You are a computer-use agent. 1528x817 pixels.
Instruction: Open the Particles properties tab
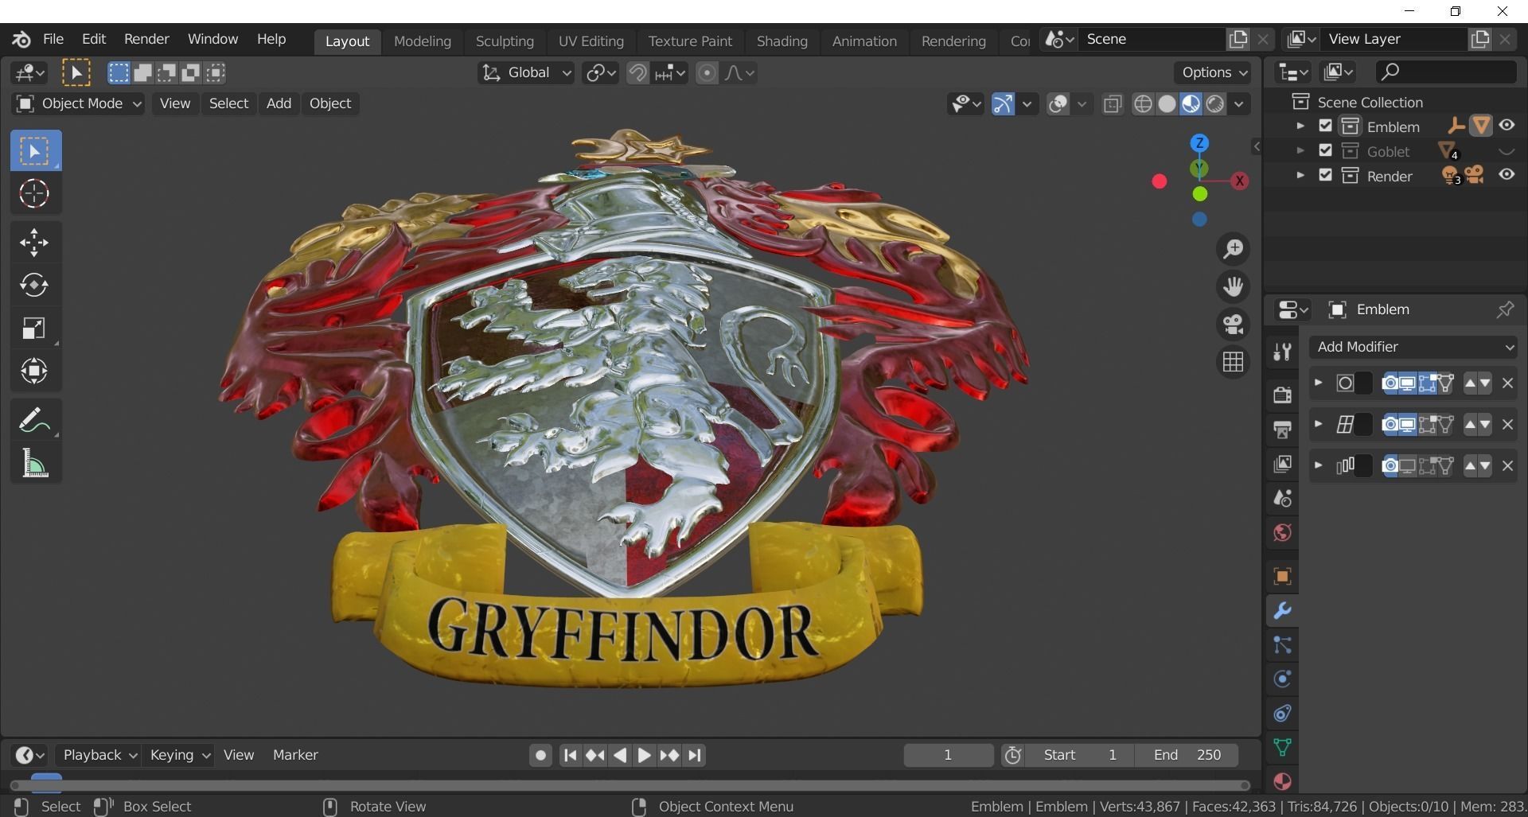point(1282,645)
